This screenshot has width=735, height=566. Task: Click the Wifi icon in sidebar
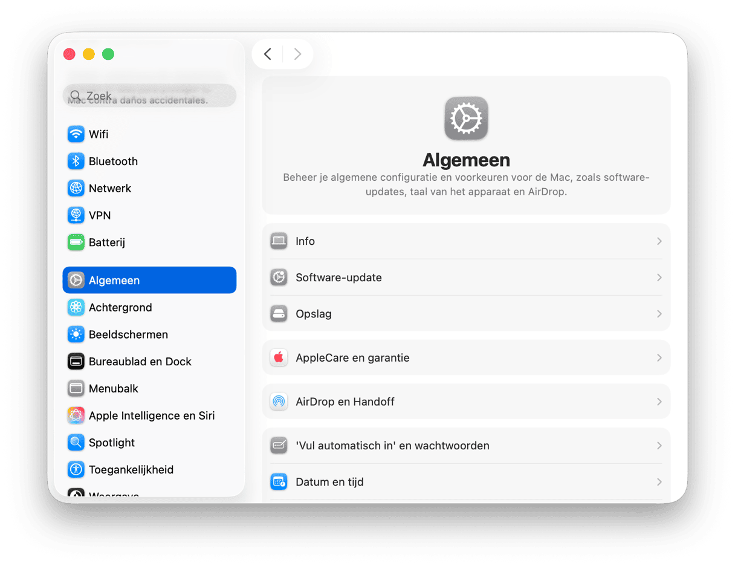pos(76,134)
